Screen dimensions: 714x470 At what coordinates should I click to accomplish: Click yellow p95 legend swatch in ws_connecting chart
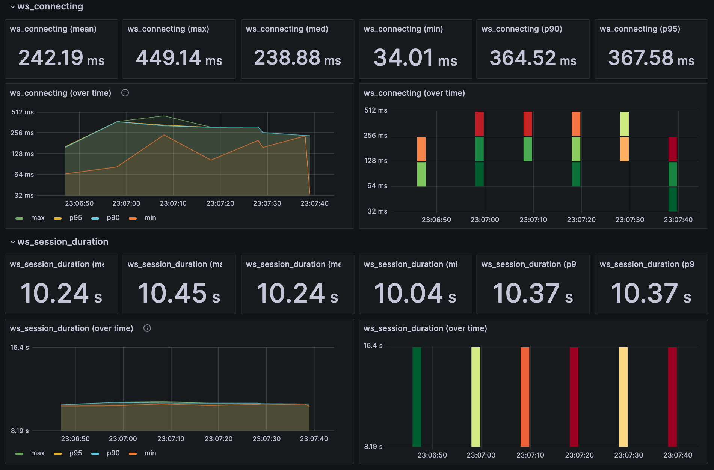(x=57, y=218)
